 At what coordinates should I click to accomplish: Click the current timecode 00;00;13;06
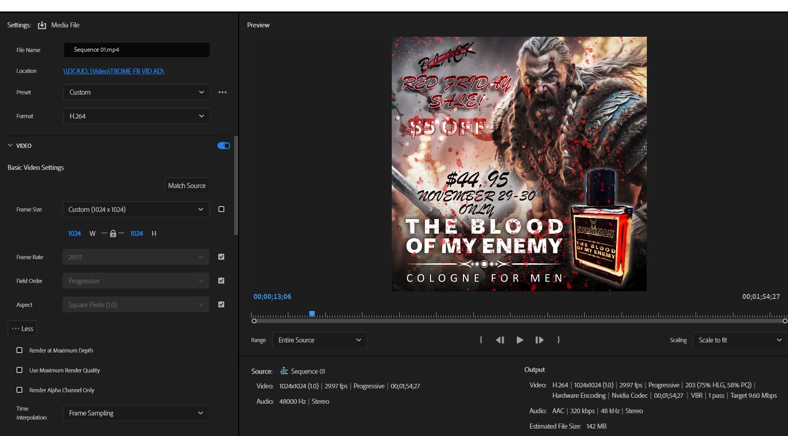(272, 297)
